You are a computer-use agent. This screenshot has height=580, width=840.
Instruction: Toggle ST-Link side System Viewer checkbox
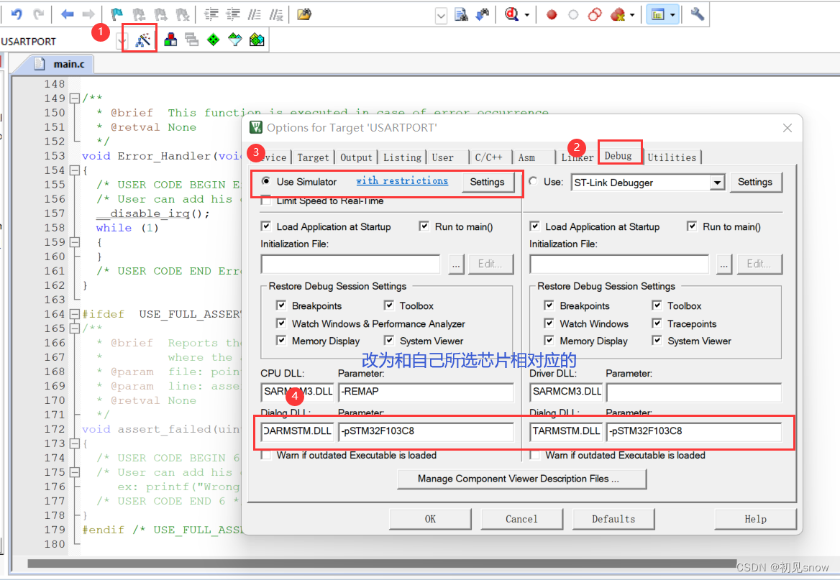click(x=657, y=340)
